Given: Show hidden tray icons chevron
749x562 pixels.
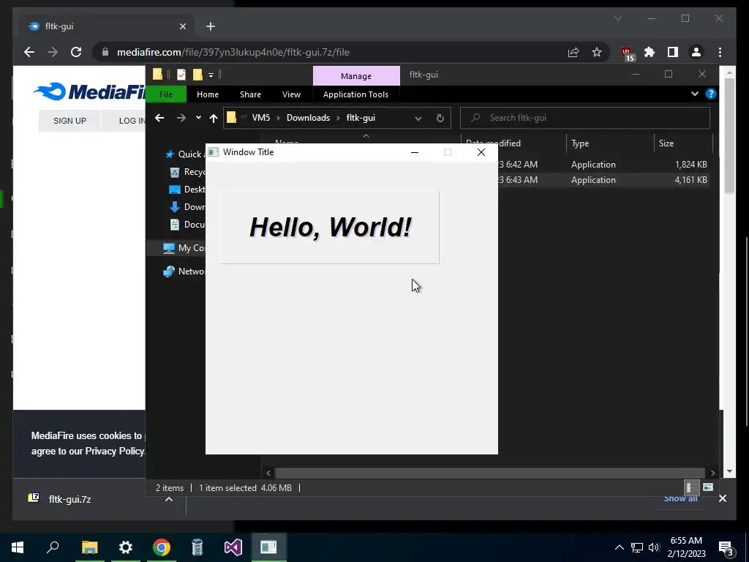Looking at the screenshot, I should click(619, 547).
